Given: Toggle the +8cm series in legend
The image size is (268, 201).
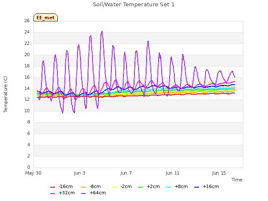Looking at the screenshot, I should (x=177, y=186).
